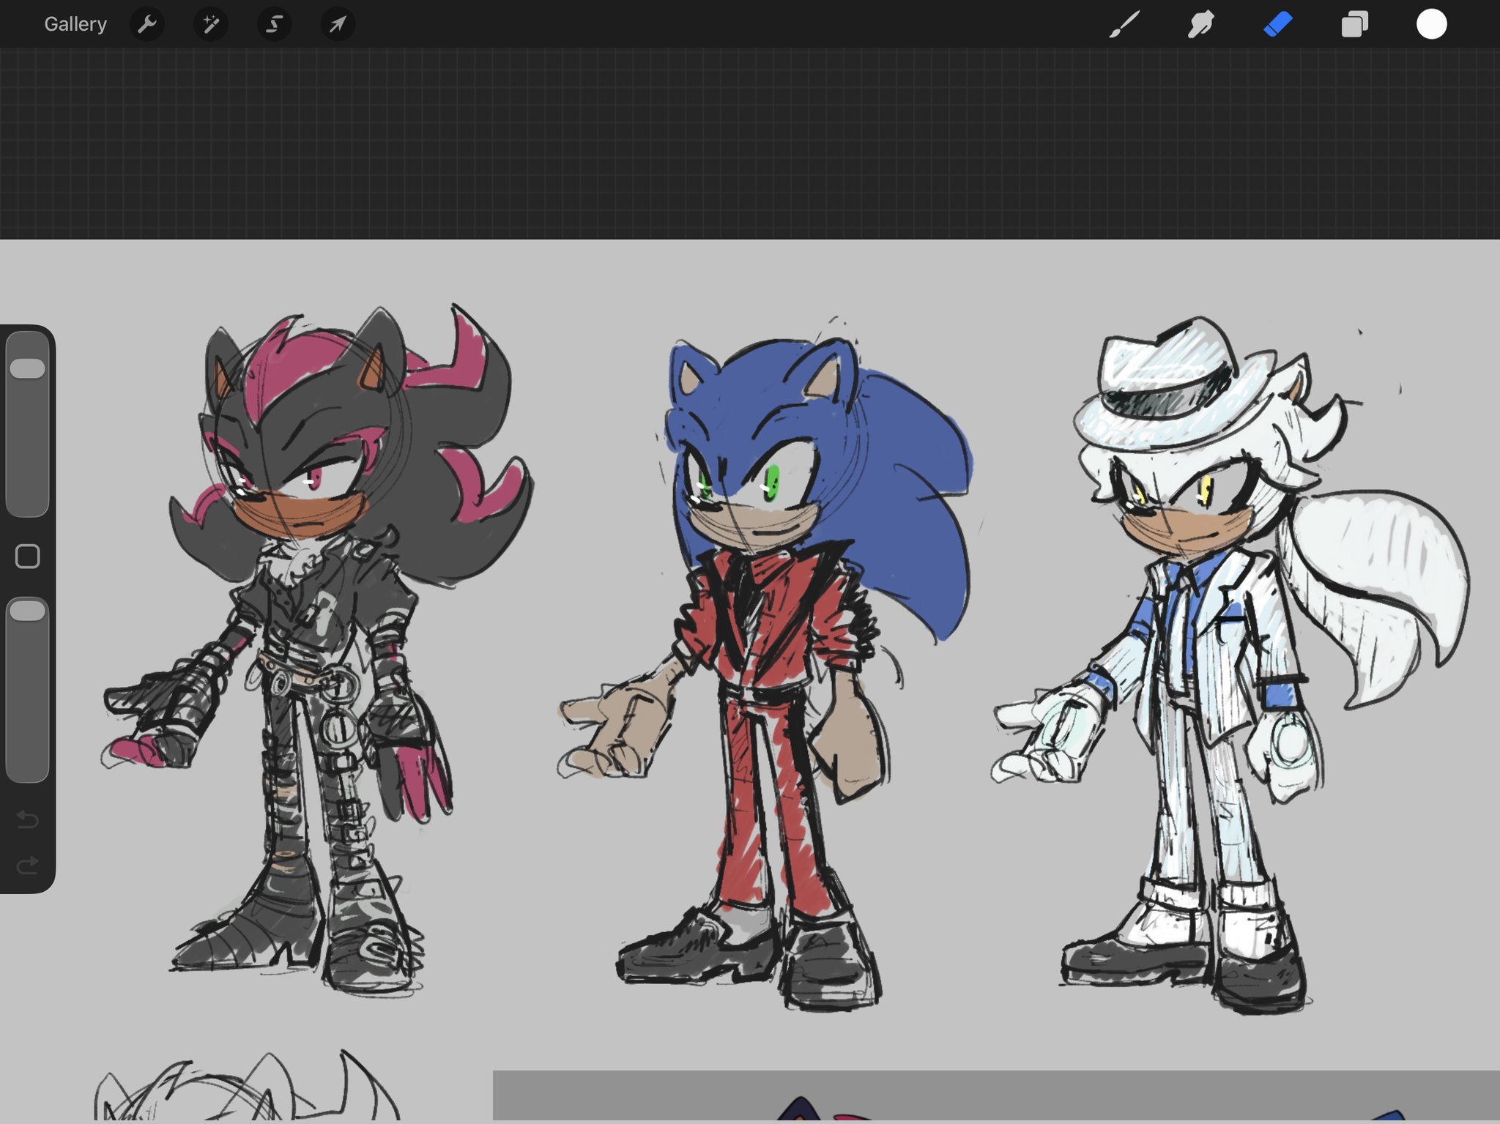This screenshot has height=1124, width=1500.
Task: Activate the Transform arrow tool
Action: click(x=338, y=24)
